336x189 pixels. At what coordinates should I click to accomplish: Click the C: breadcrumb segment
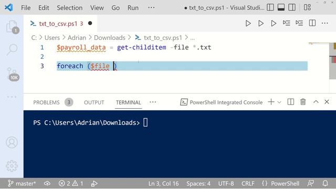[34, 38]
